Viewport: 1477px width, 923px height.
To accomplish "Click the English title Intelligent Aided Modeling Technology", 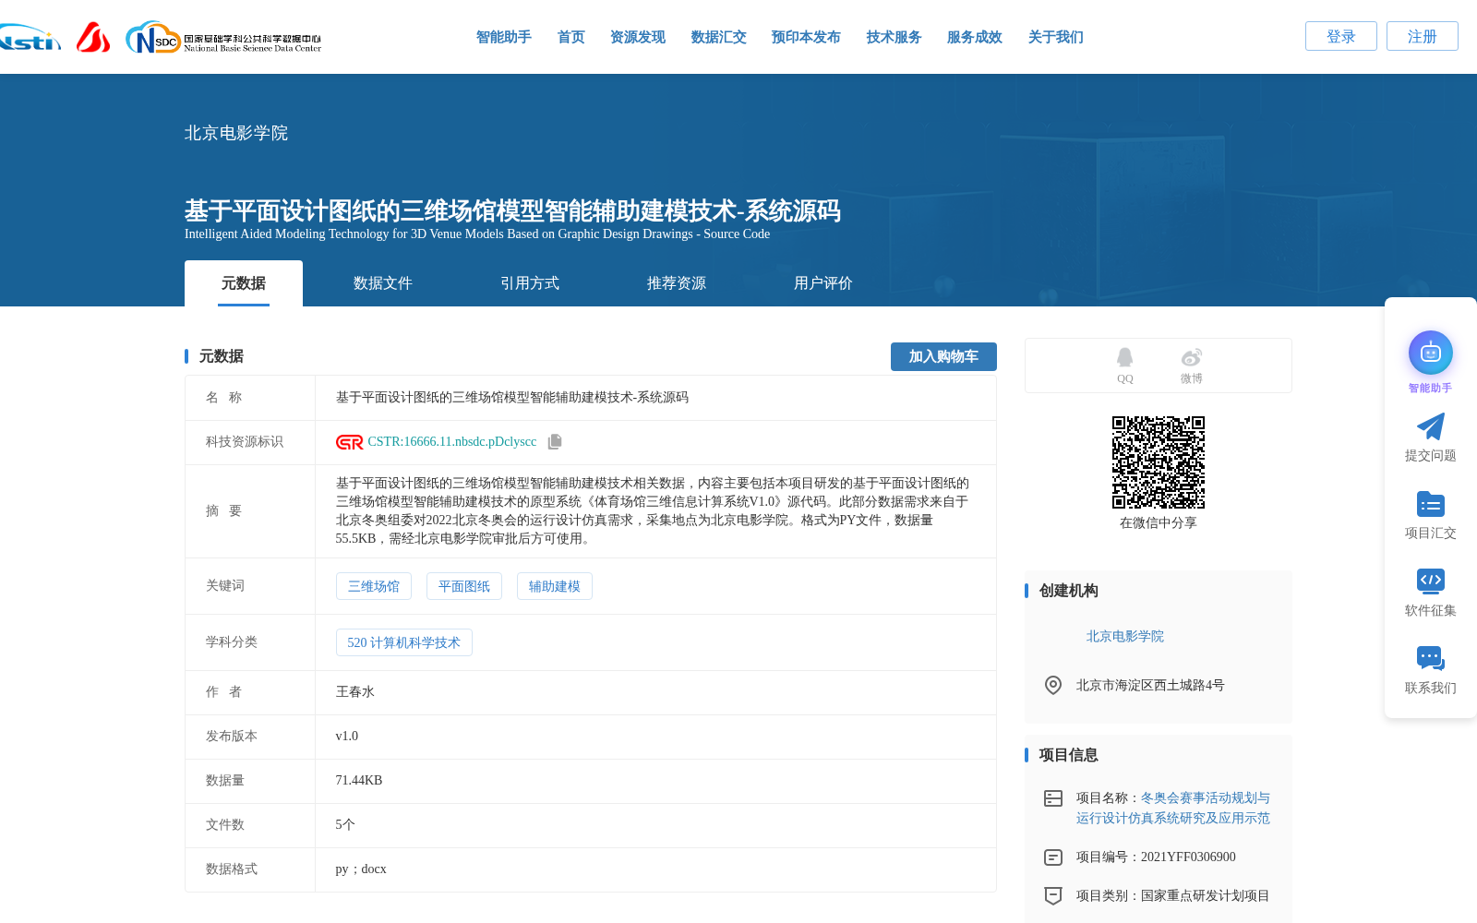I will [x=477, y=234].
